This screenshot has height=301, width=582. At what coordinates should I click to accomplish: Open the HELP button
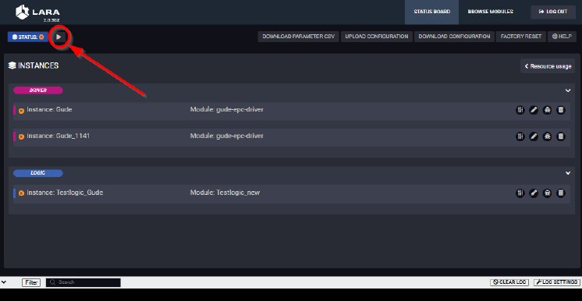tap(562, 37)
